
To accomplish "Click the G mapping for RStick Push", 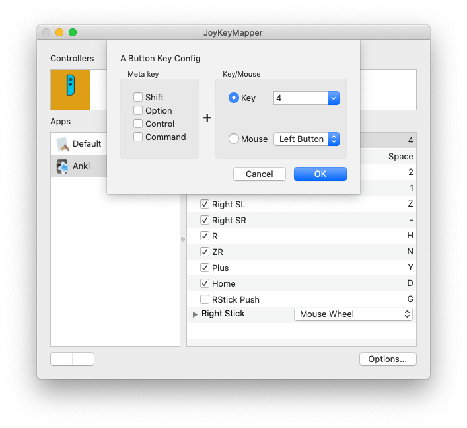I will pyautogui.click(x=410, y=299).
